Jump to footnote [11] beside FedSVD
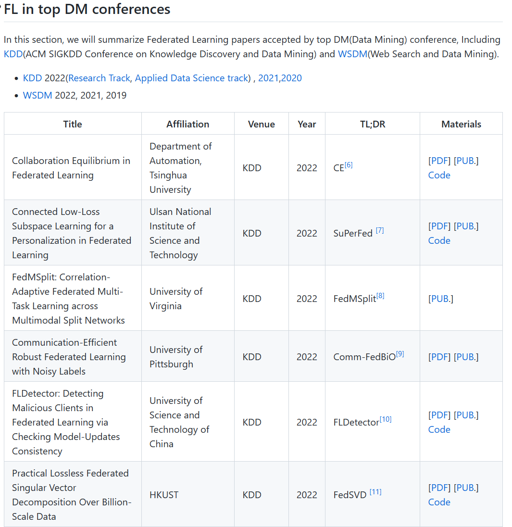 coord(375,492)
